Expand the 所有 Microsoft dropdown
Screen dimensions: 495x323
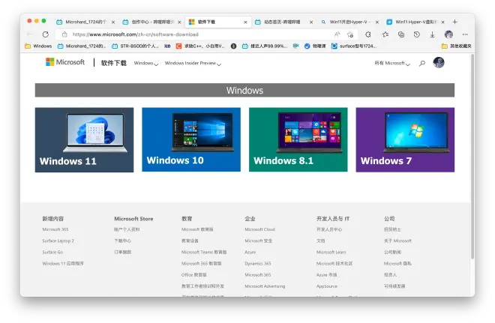click(392, 63)
